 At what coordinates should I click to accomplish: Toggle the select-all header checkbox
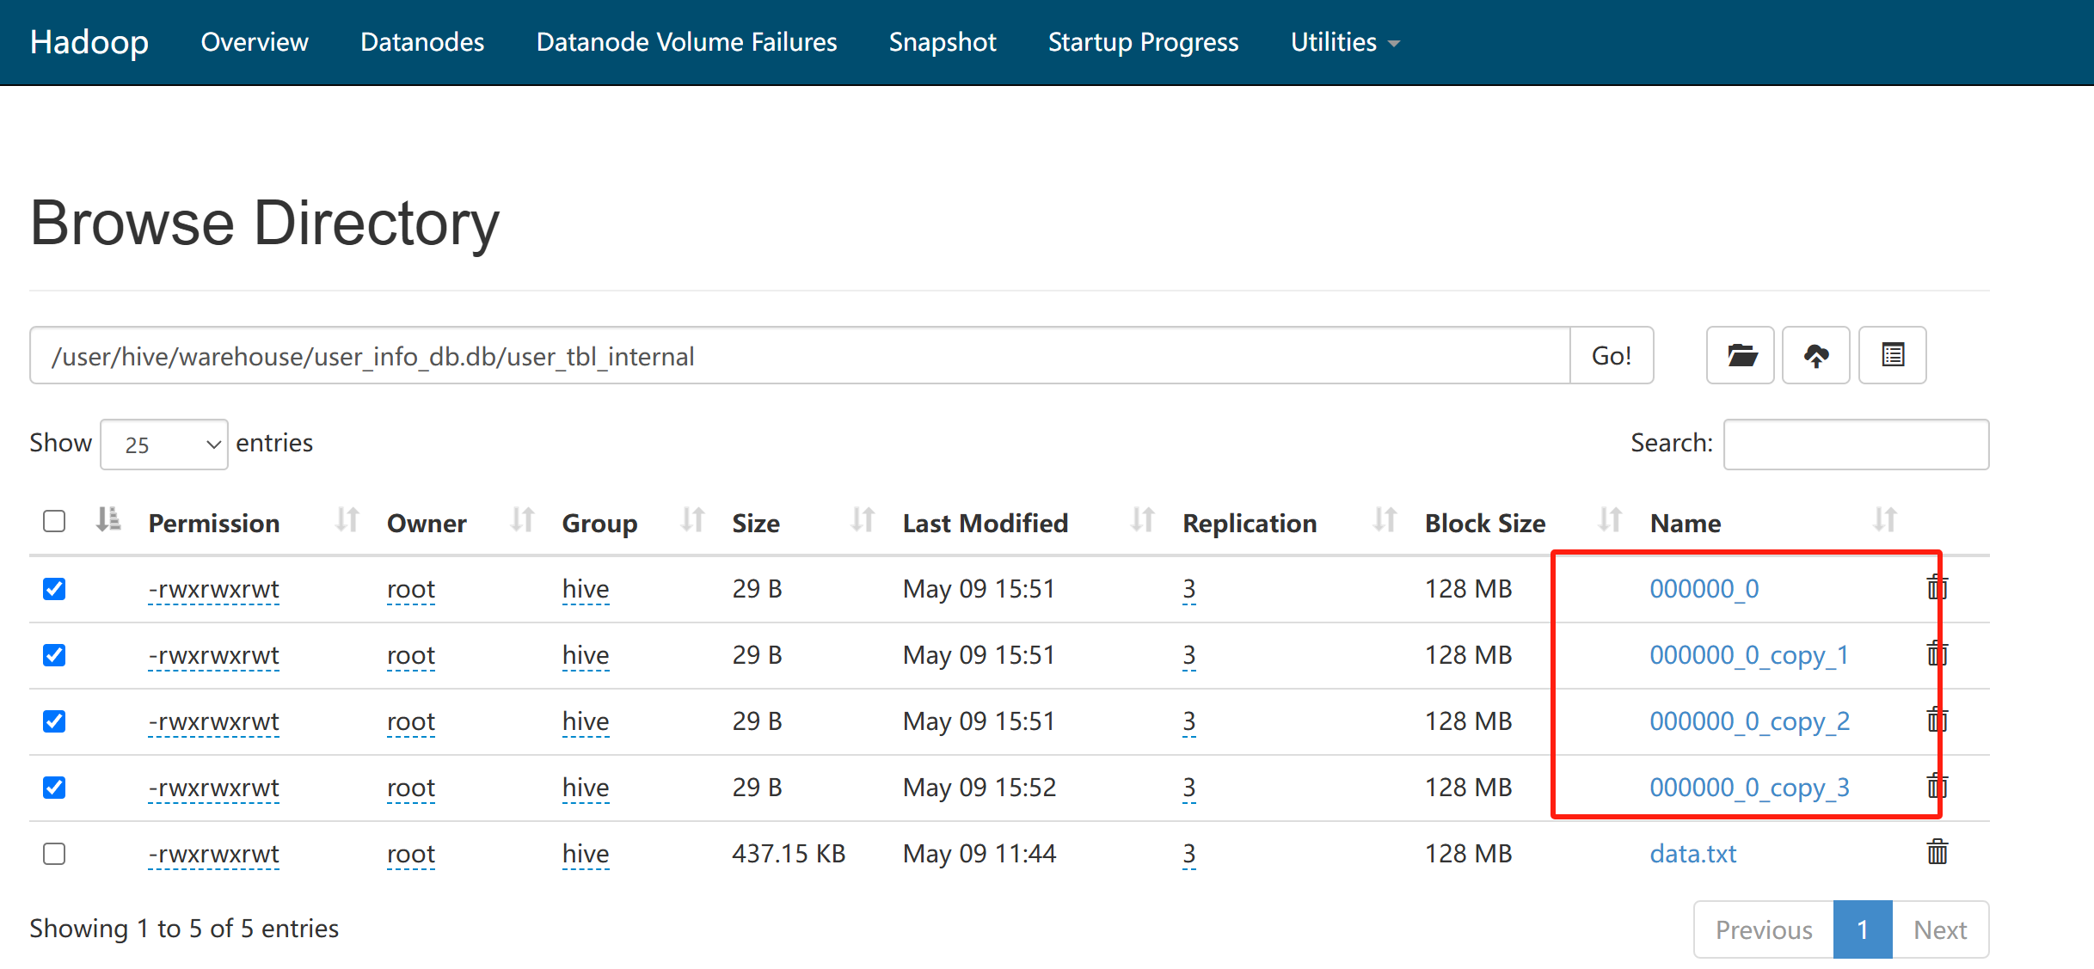coord(54,521)
